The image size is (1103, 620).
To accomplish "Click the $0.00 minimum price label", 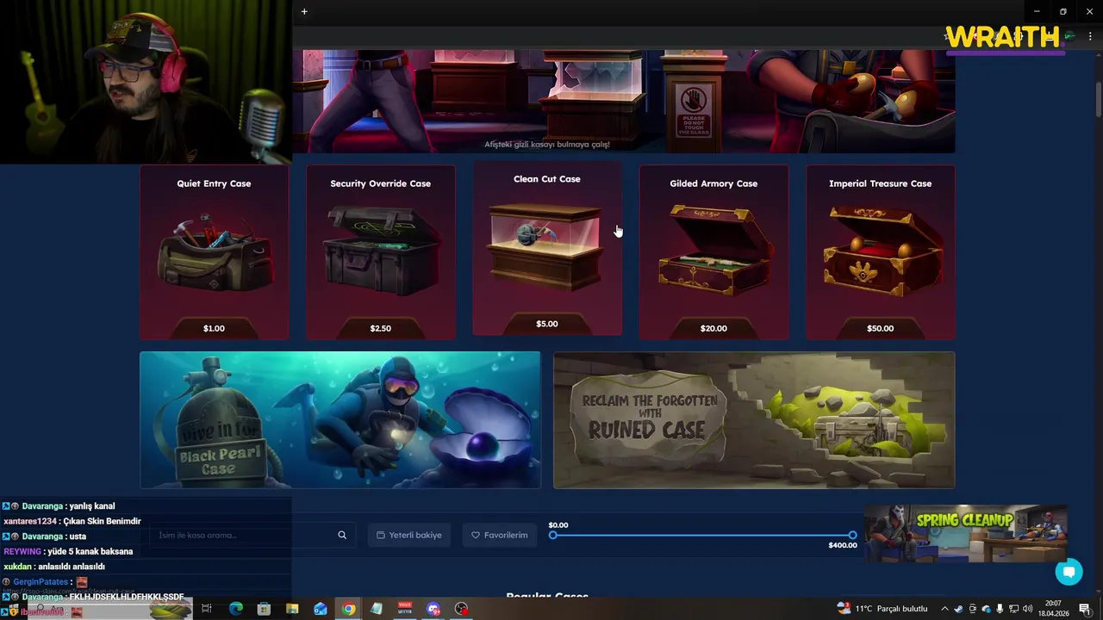I will pyautogui.click(x=558, y=525).
